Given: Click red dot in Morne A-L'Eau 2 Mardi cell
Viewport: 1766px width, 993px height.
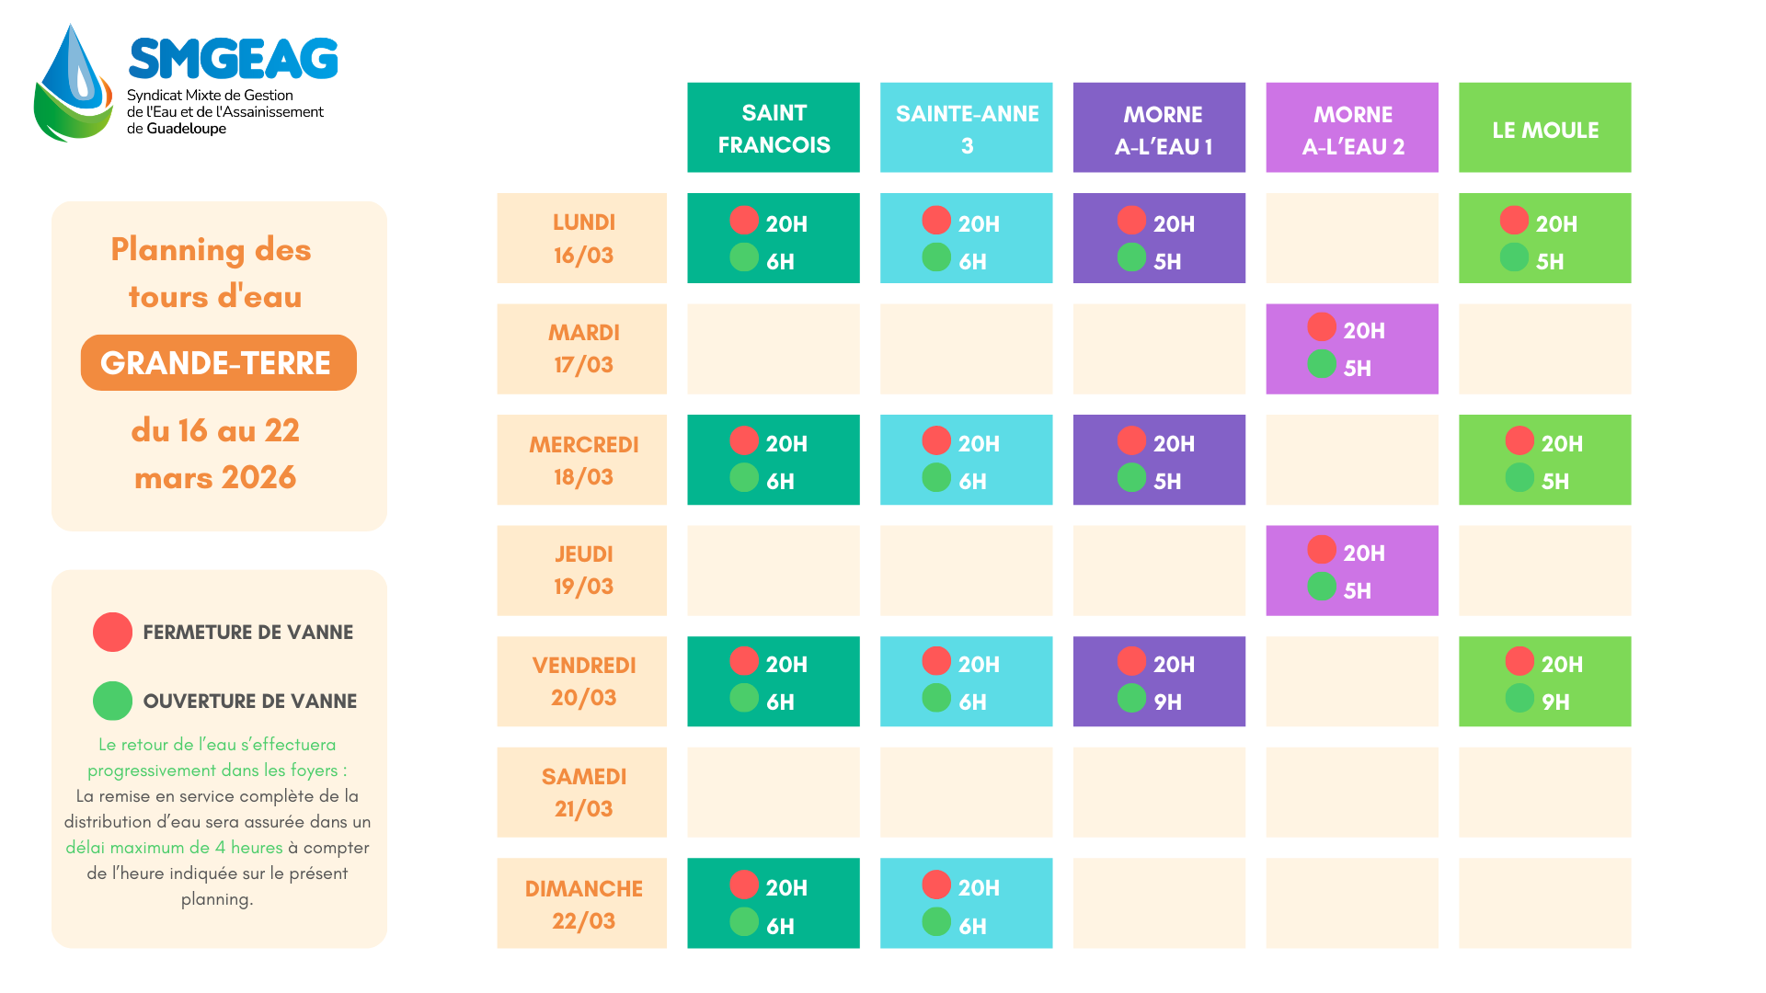Looking at the screenshot, I should (x=1322, y=327).
